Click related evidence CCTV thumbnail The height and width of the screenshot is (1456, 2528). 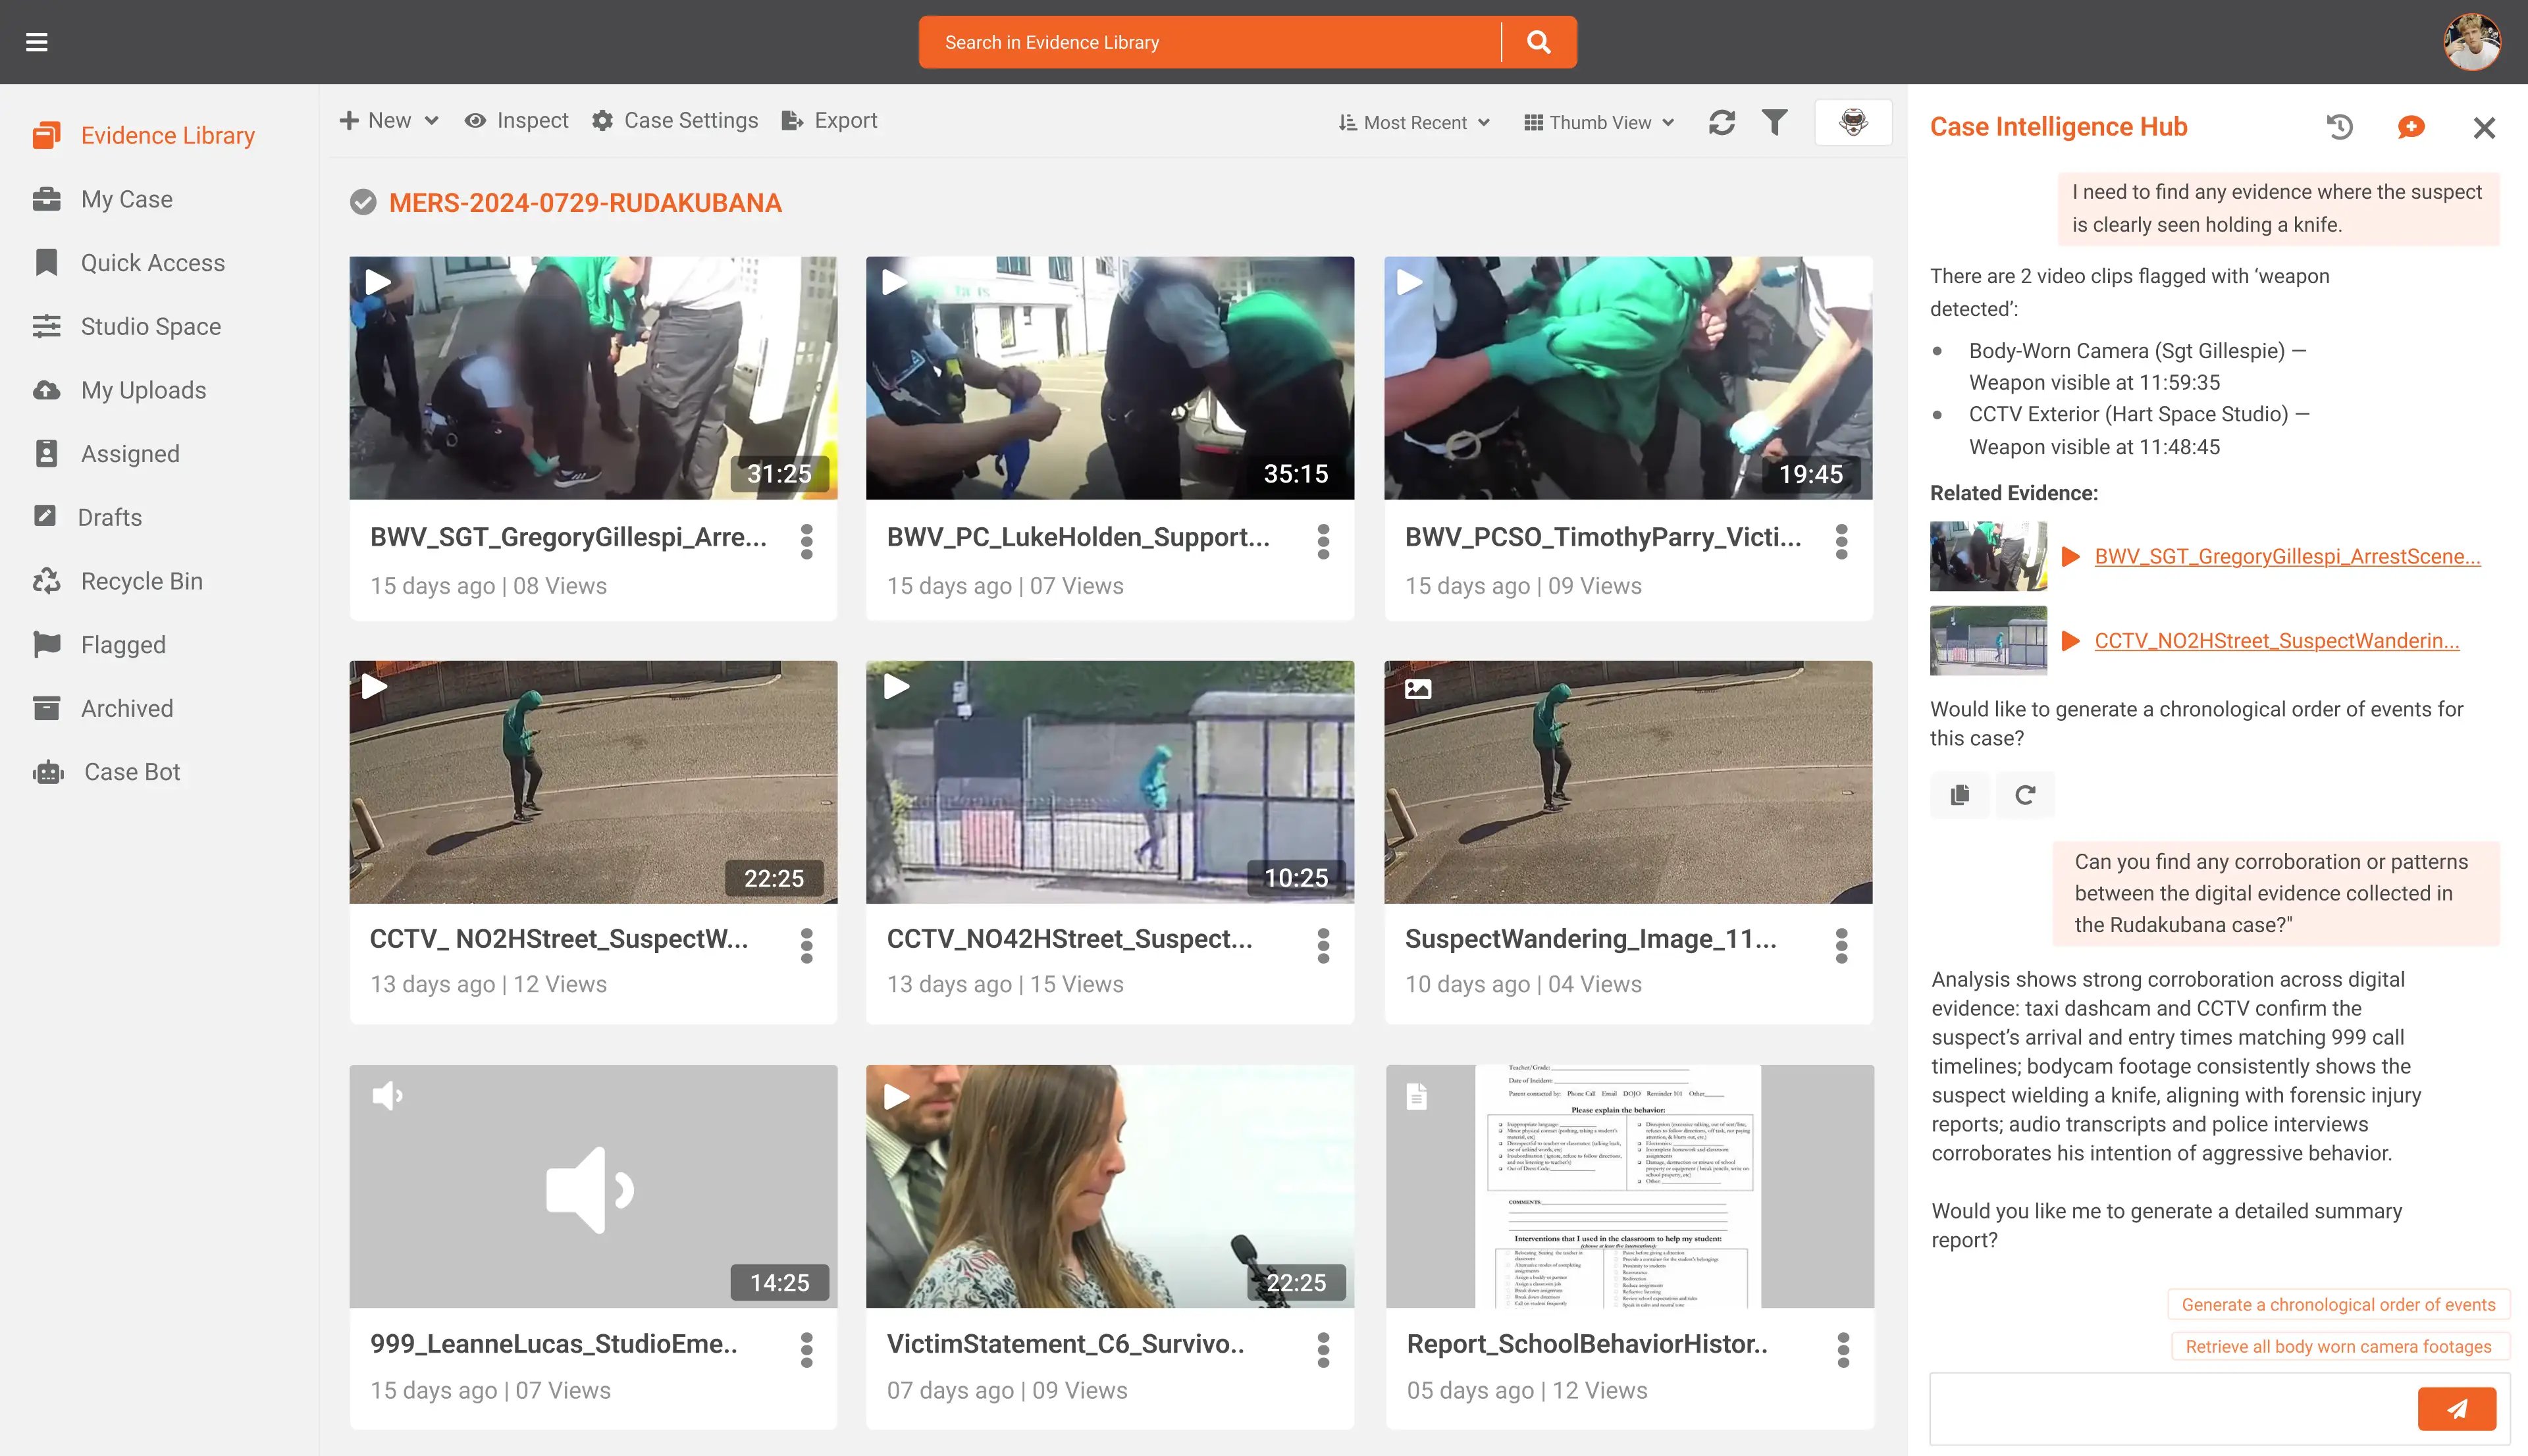point(1988,640)
